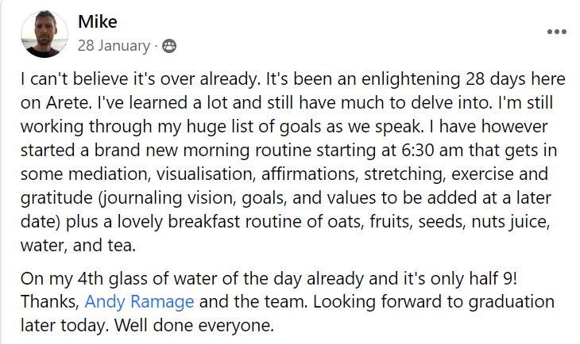Screen dimensions: 580x344
Task: Click the first paragraph's opening sentence
Action: [x=118, y=80]
